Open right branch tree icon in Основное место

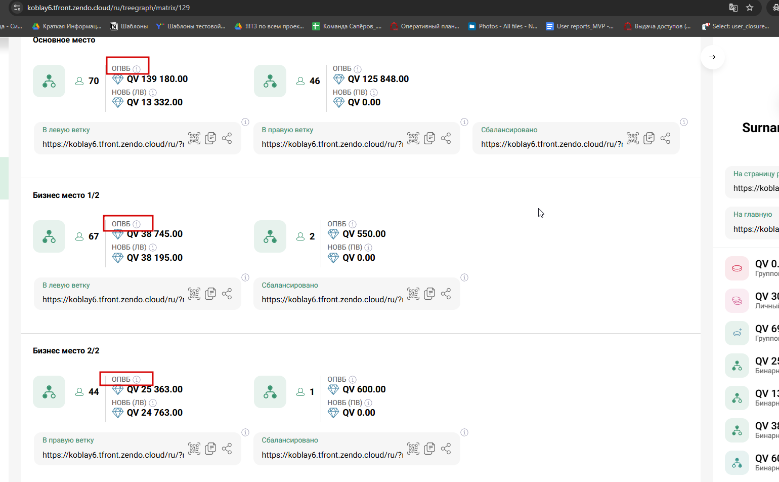tap(270, 81)
